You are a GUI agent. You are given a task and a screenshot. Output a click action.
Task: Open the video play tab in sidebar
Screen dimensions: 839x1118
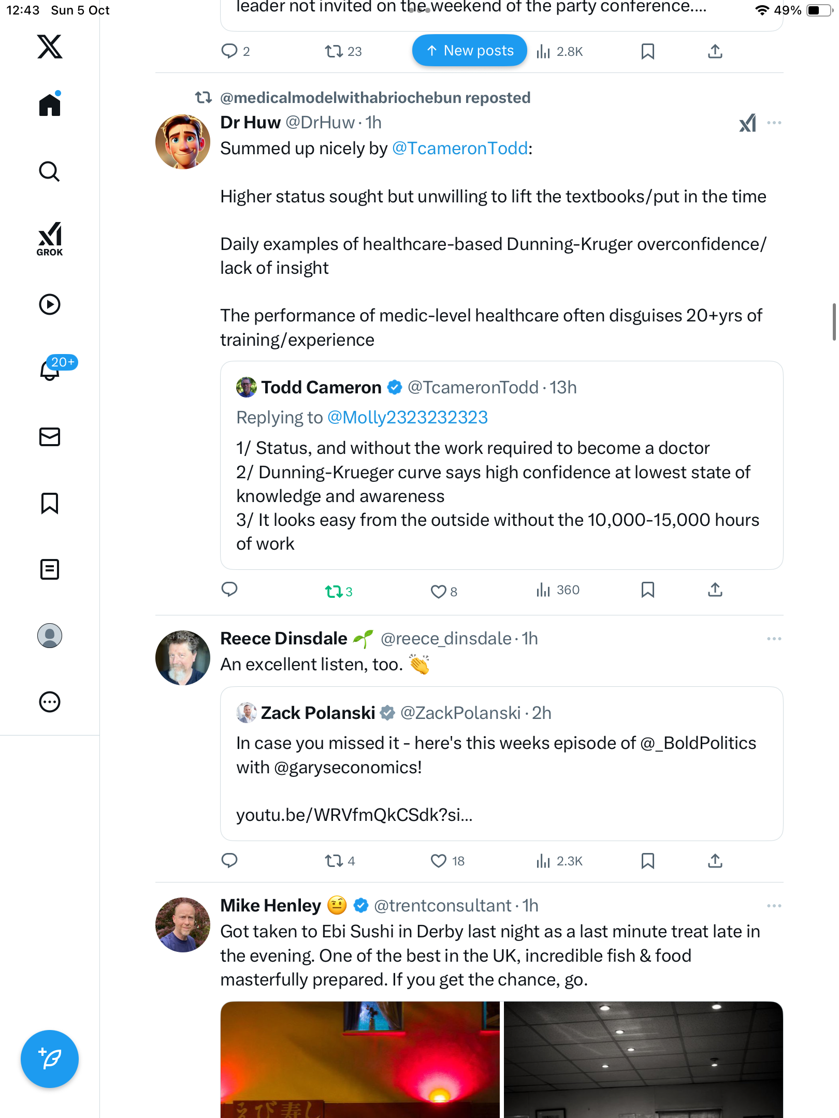tap(50, 304)
